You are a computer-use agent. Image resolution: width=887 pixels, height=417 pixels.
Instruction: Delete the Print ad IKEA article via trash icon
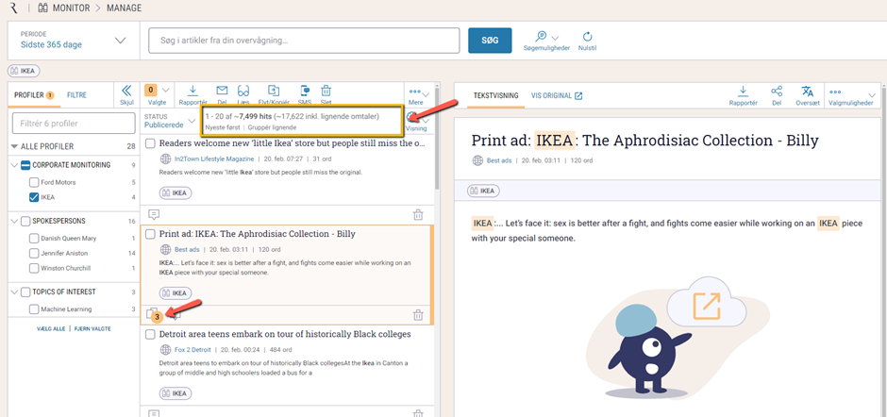coord(418,314)
